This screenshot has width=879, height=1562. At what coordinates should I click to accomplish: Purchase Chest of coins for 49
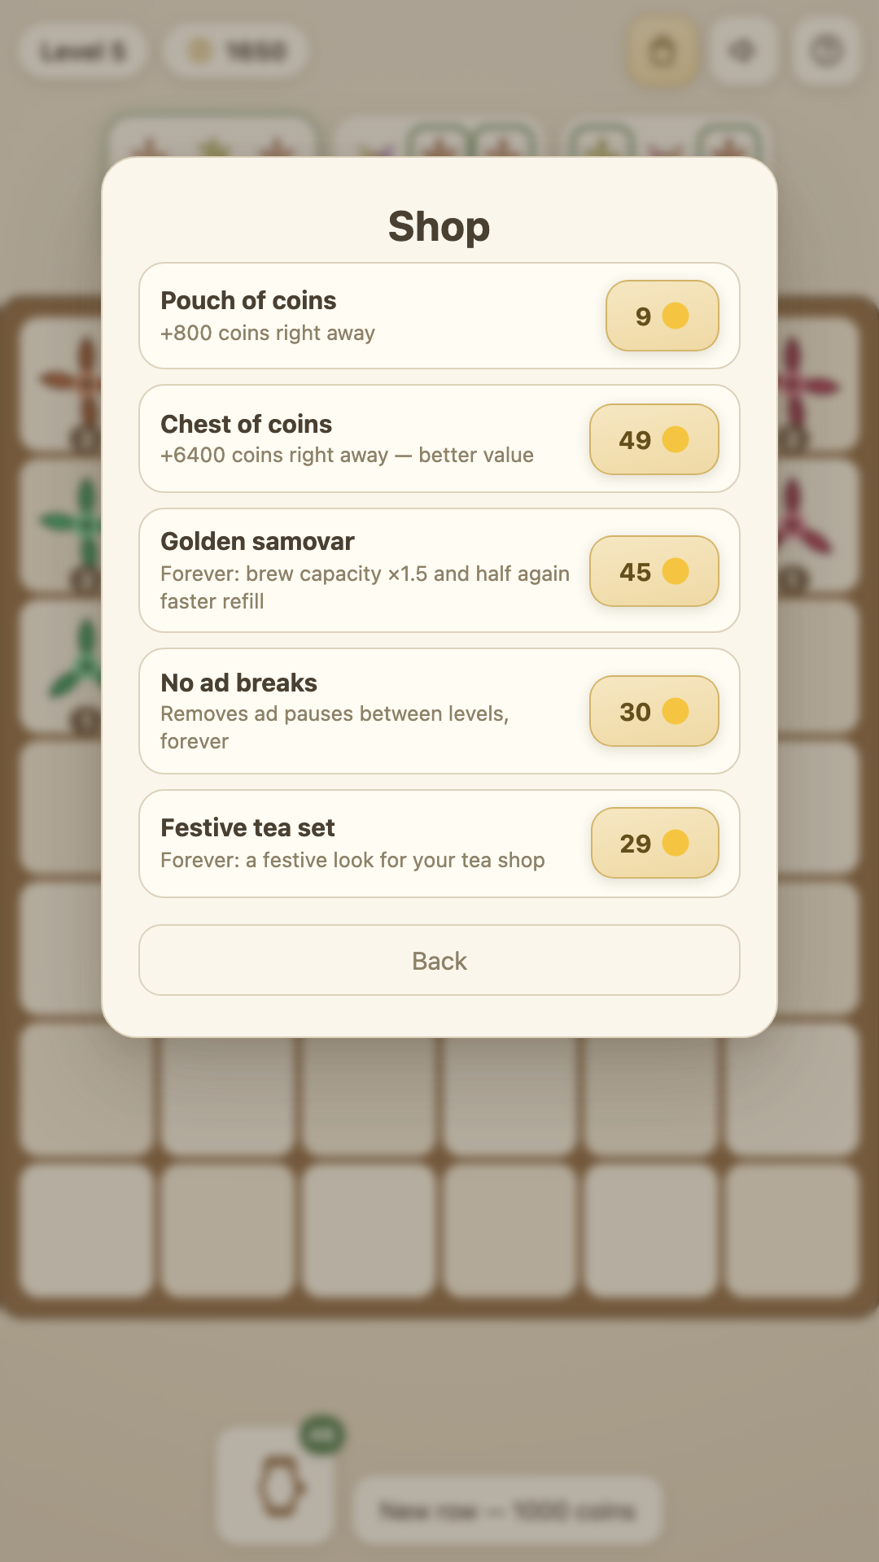tap(654, 439)
